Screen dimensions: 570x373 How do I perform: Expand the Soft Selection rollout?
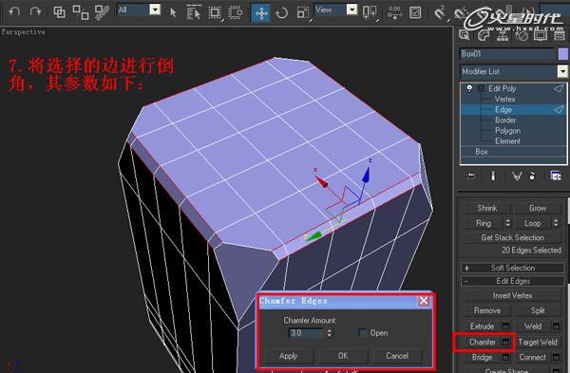click(x=513, y=268)
